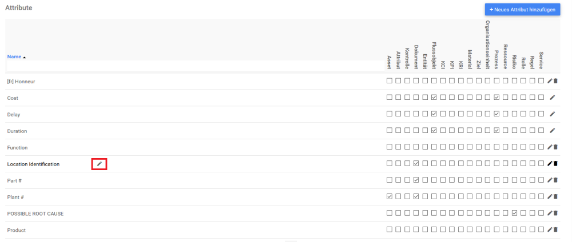The width and height of the screenshot is (572, 242).
Task: Uncheck Flussobjekt checkbox in the Cost row
Action: pyautogui.click(x=434, y=98)
